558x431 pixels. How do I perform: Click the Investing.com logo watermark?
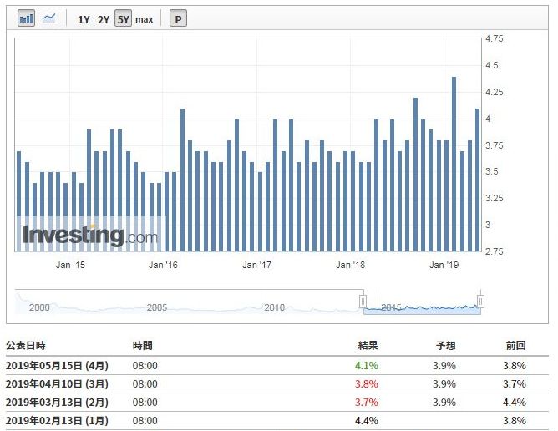click(x=90, y=236)
